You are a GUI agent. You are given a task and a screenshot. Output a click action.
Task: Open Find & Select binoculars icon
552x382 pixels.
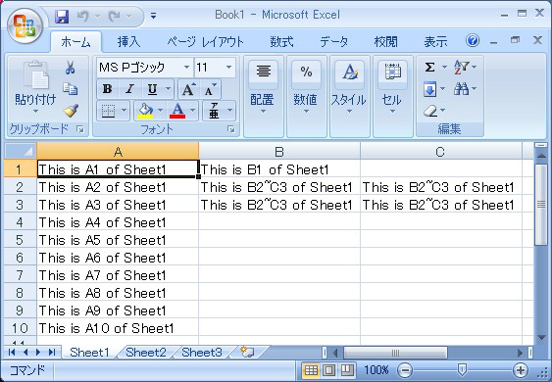coord(461,88)
